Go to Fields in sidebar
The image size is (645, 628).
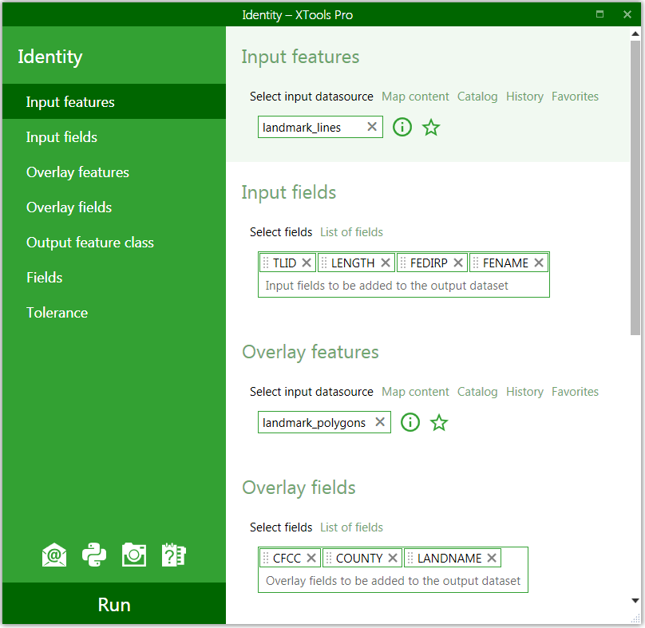114,277
